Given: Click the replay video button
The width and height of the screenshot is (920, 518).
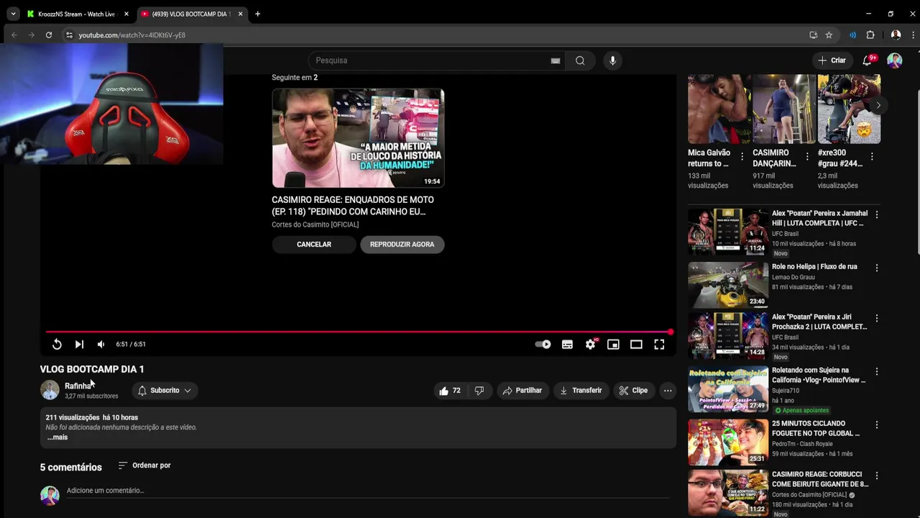Looking at the screenshot, I should tap(57, 345).
